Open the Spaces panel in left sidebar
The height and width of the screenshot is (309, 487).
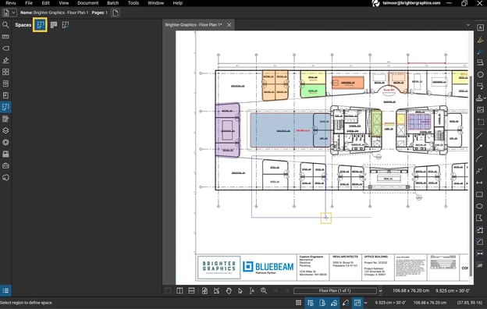tap(5, 107)
